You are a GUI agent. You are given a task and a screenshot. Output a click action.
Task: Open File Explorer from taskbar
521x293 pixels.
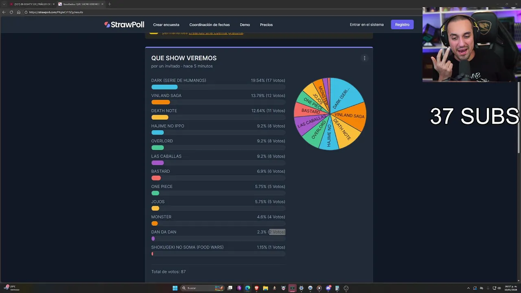265,288
